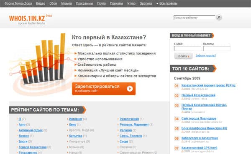
Task: Click the Литература (0) text
Action: pos(79,142)
